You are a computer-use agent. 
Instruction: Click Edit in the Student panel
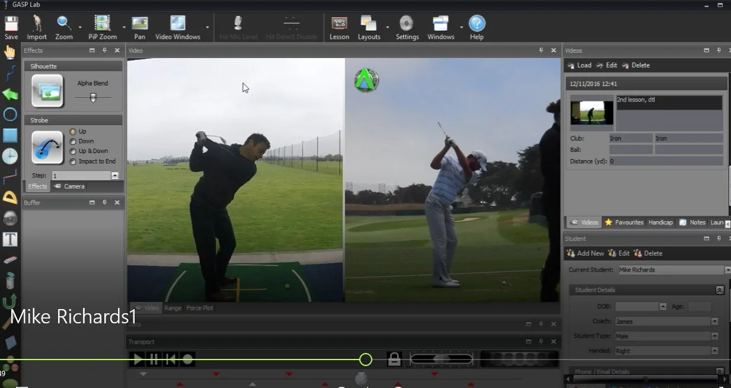[618, 253]
